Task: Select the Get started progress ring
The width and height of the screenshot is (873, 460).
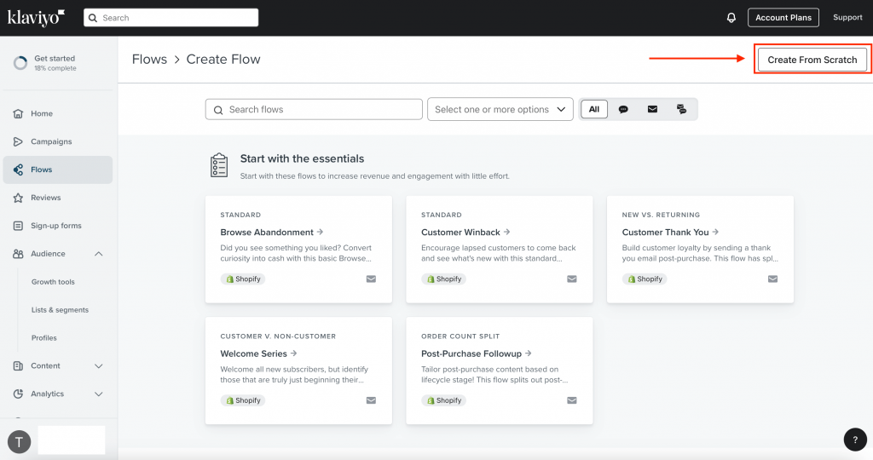Action: 20,63
